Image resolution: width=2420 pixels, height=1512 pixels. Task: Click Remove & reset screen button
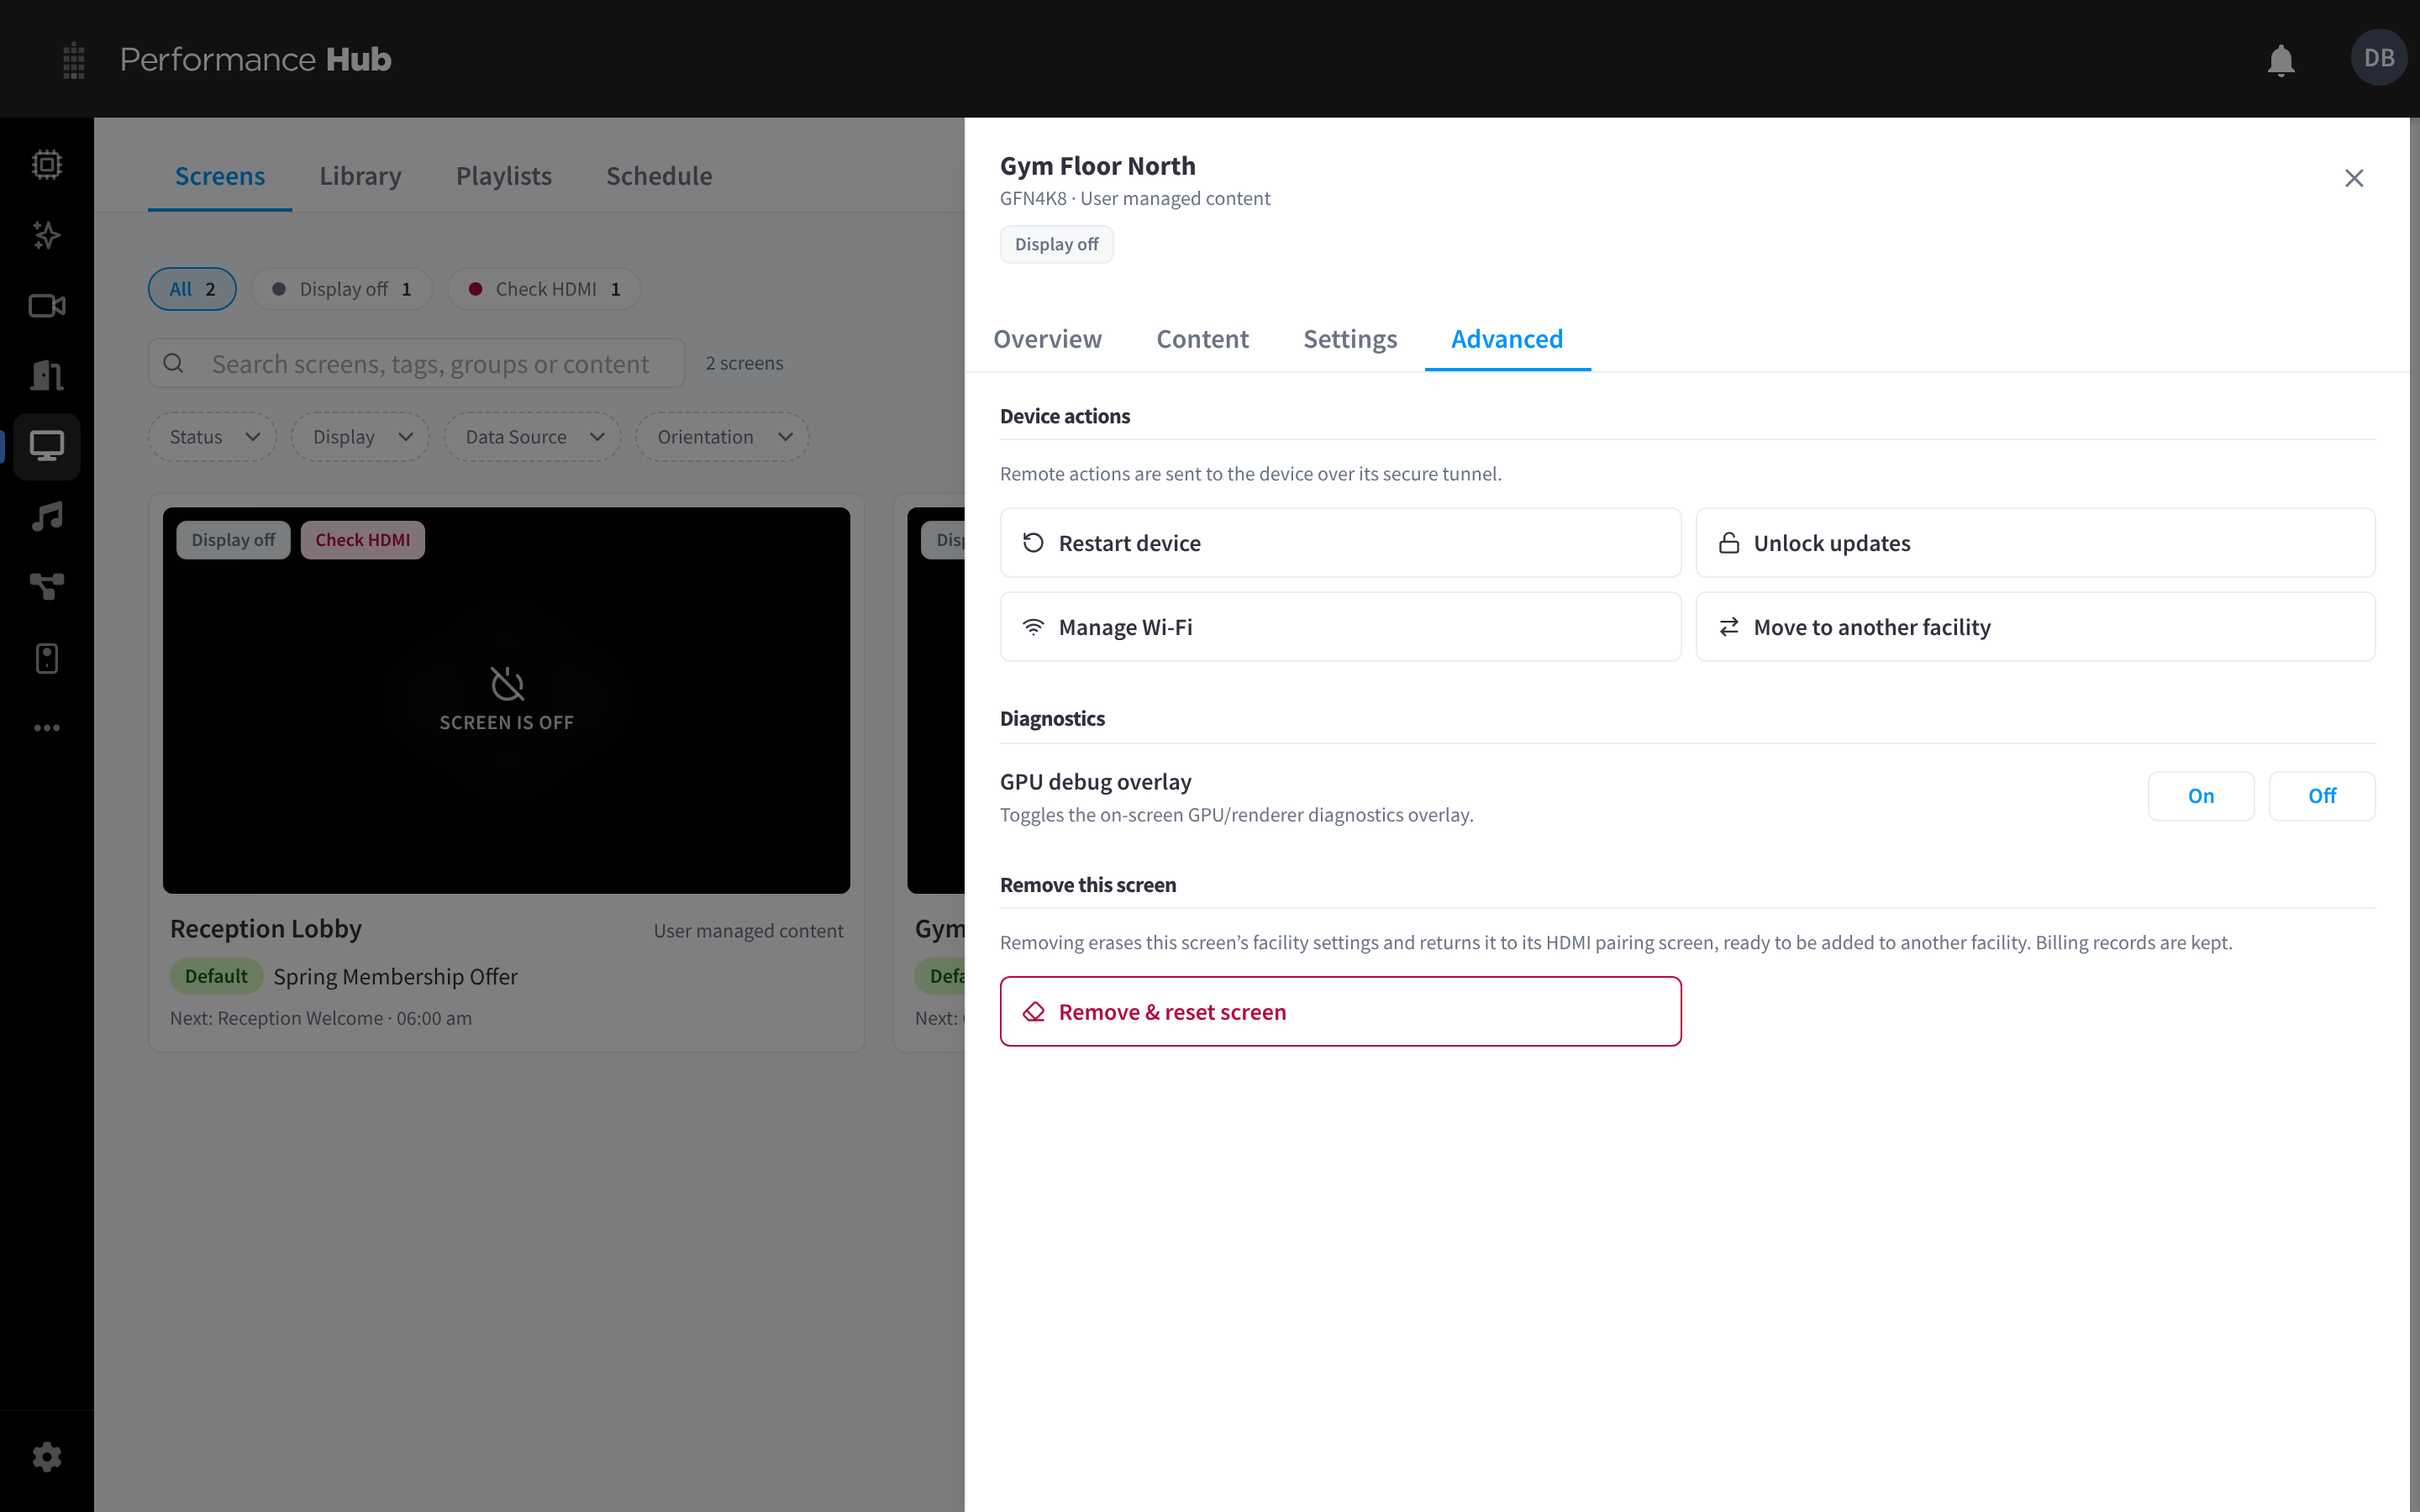coord(1340,1012)
